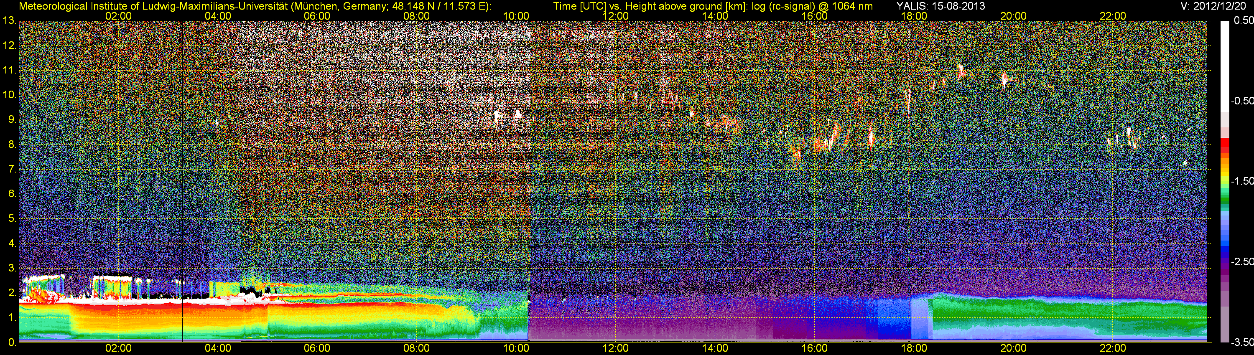The image size is (1254, 355).
Task: Click the 16:00 label on the bottom time axis
Action: coord(814,348)
